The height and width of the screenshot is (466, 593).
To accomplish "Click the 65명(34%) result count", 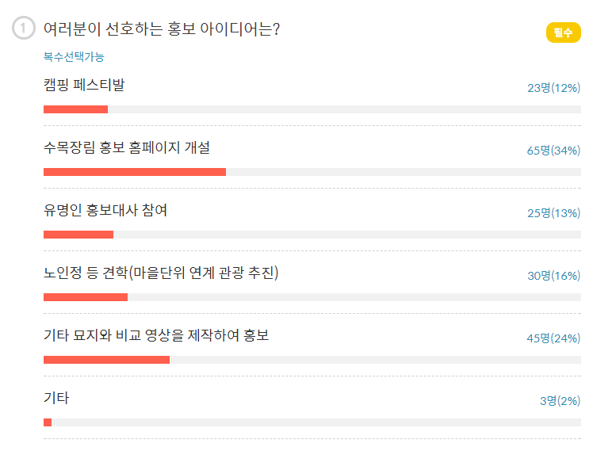I will 553,151.
